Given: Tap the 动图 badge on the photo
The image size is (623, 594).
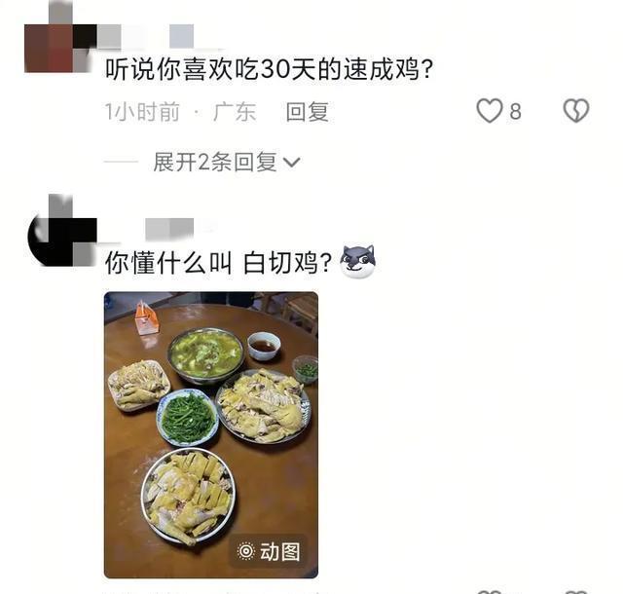Looking at the screenshot, I should tap(269, 551).
